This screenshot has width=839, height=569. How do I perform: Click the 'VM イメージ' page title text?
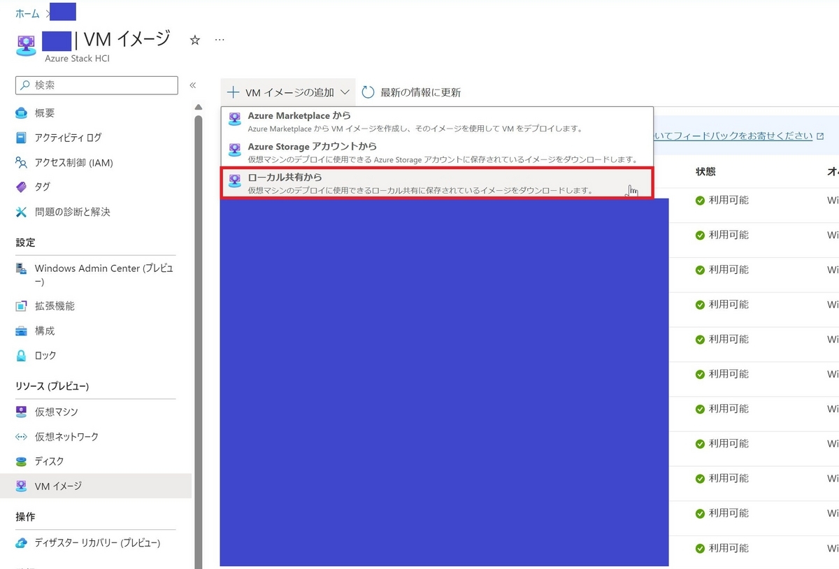[x=127, y=40]
